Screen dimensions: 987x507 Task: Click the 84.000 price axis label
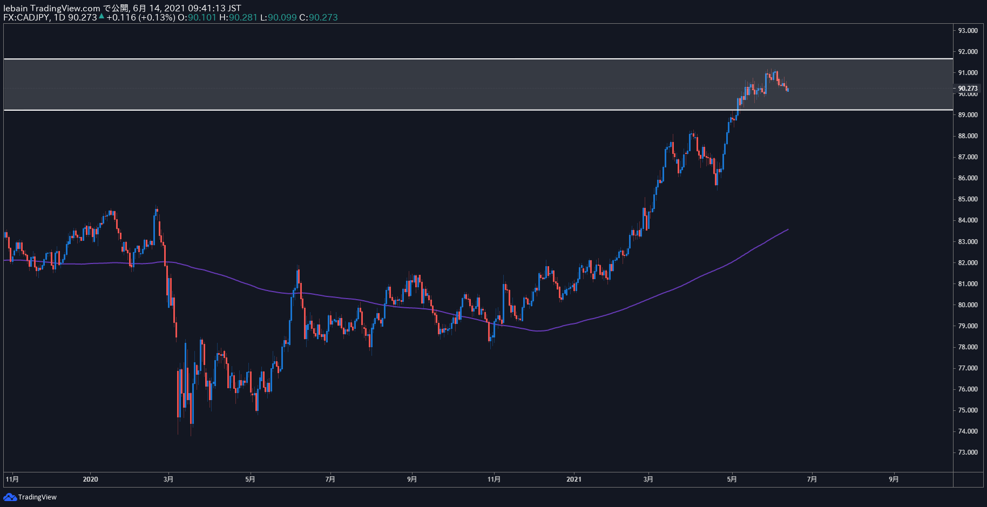(968, 220)
